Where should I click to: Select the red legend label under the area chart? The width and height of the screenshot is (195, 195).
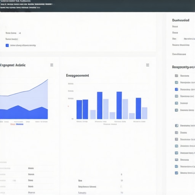(x=13, y=124)
